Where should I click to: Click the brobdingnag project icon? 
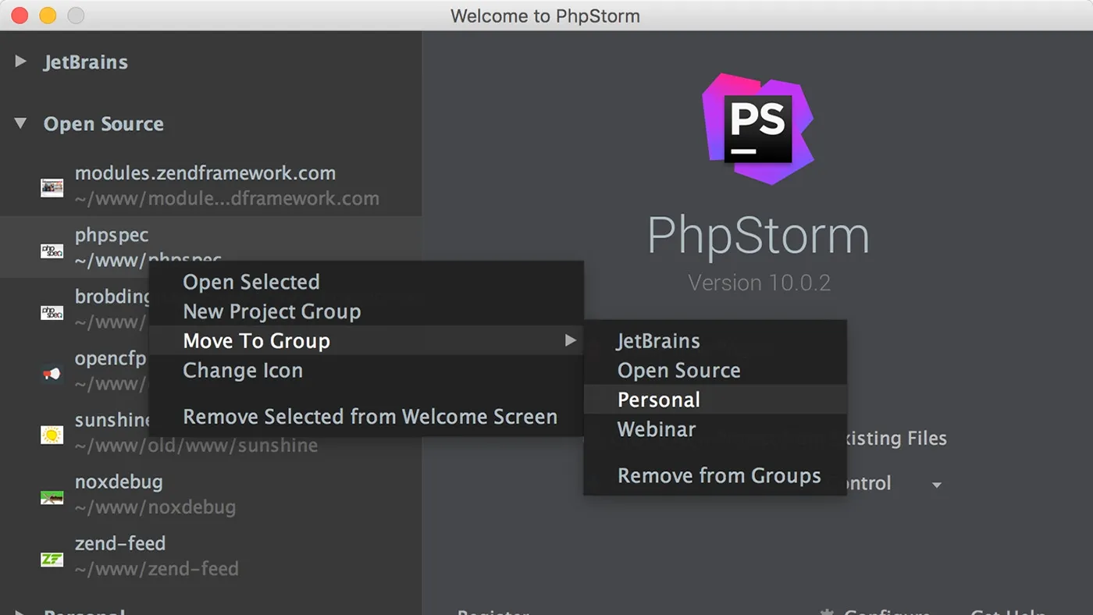click(x=52, y=311)
